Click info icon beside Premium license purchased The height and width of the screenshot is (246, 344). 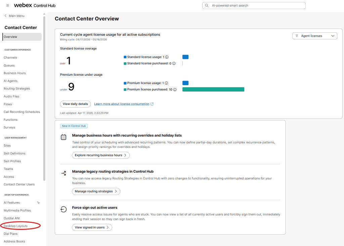pos(175,90)
